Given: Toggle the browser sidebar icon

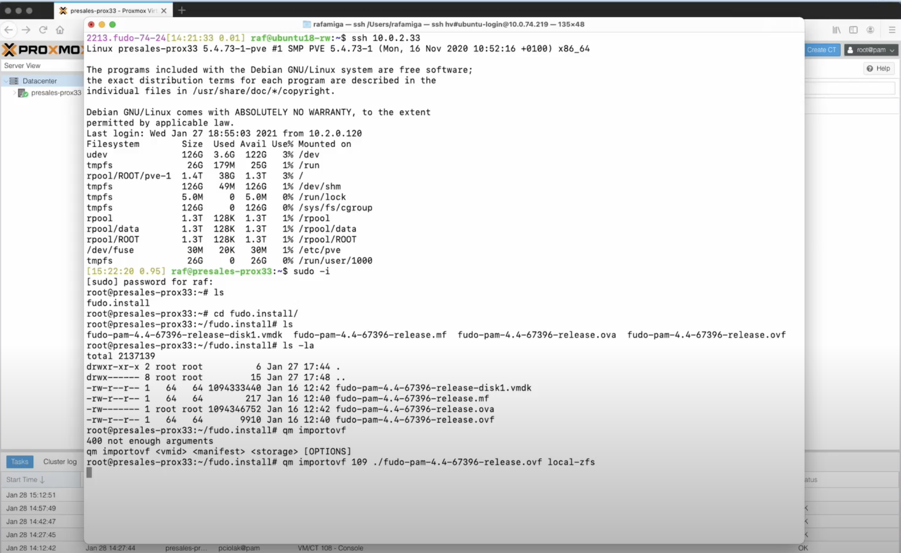Looking at the screenshot, I should point(853,29).
